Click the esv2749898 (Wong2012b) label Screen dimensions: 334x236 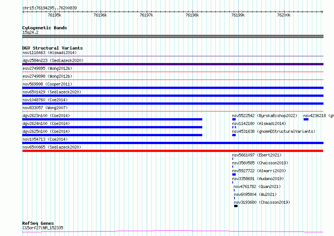(47, 76)
